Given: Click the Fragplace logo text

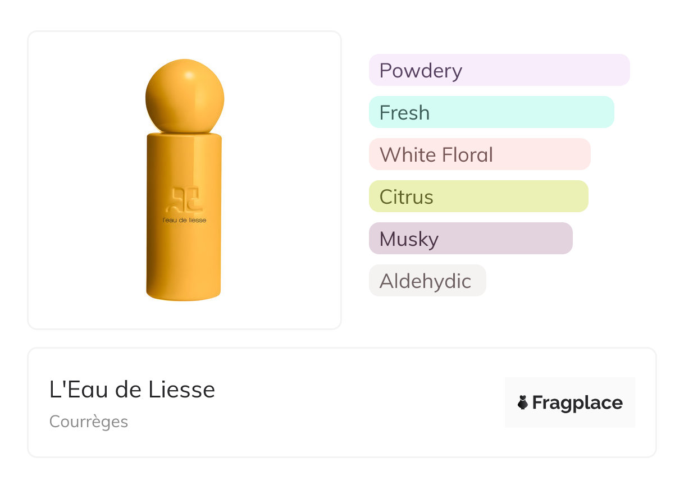Looking at the screenshot, I should (x=577, y=403).
